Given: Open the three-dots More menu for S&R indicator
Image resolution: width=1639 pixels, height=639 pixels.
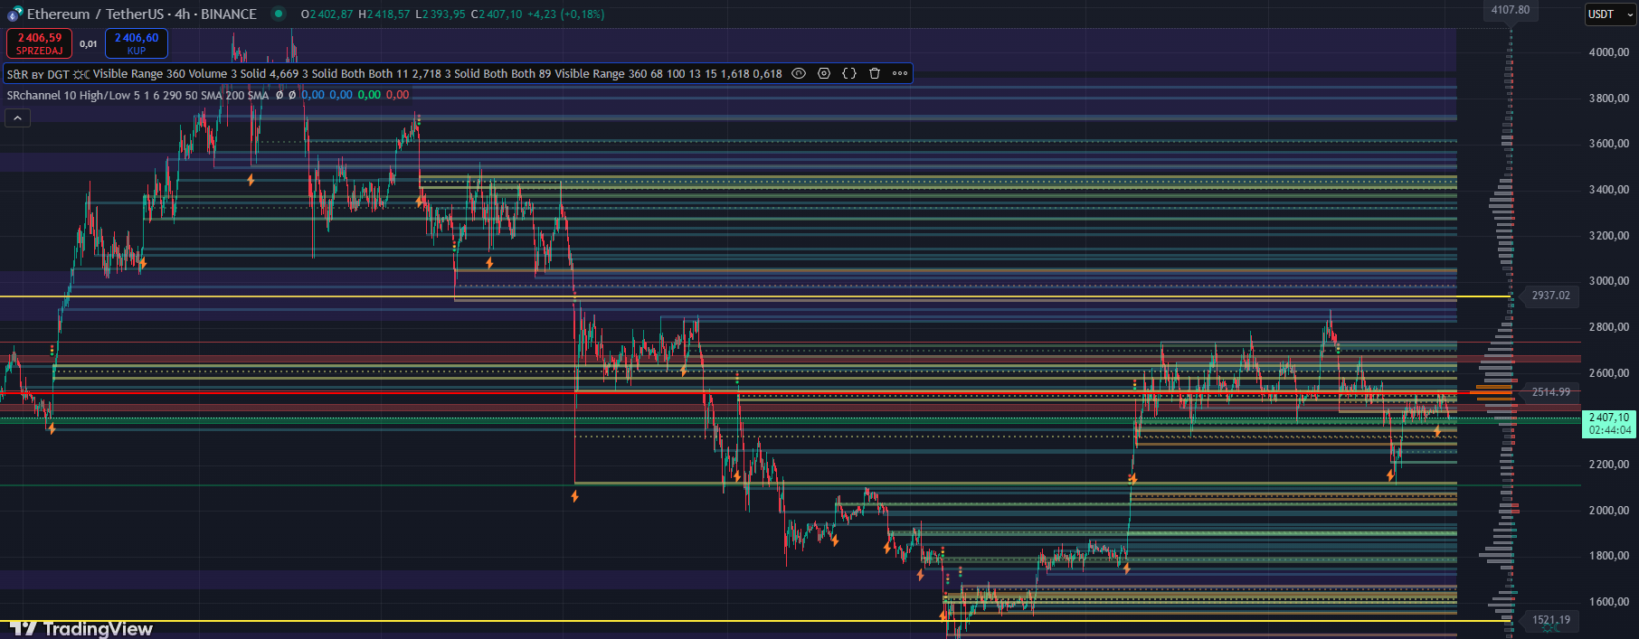Looking at the screenshot, I should click(x=900, y=73).
